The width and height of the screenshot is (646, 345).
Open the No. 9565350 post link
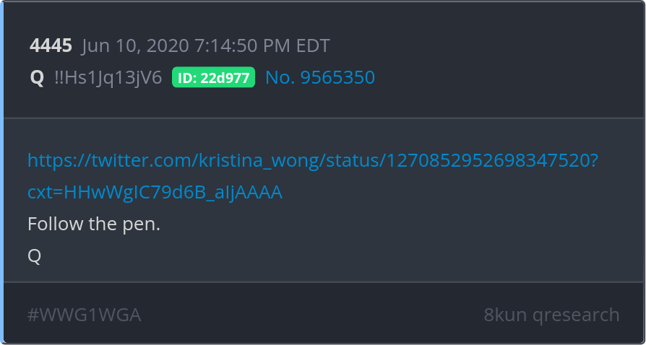[x=320, y=77]
